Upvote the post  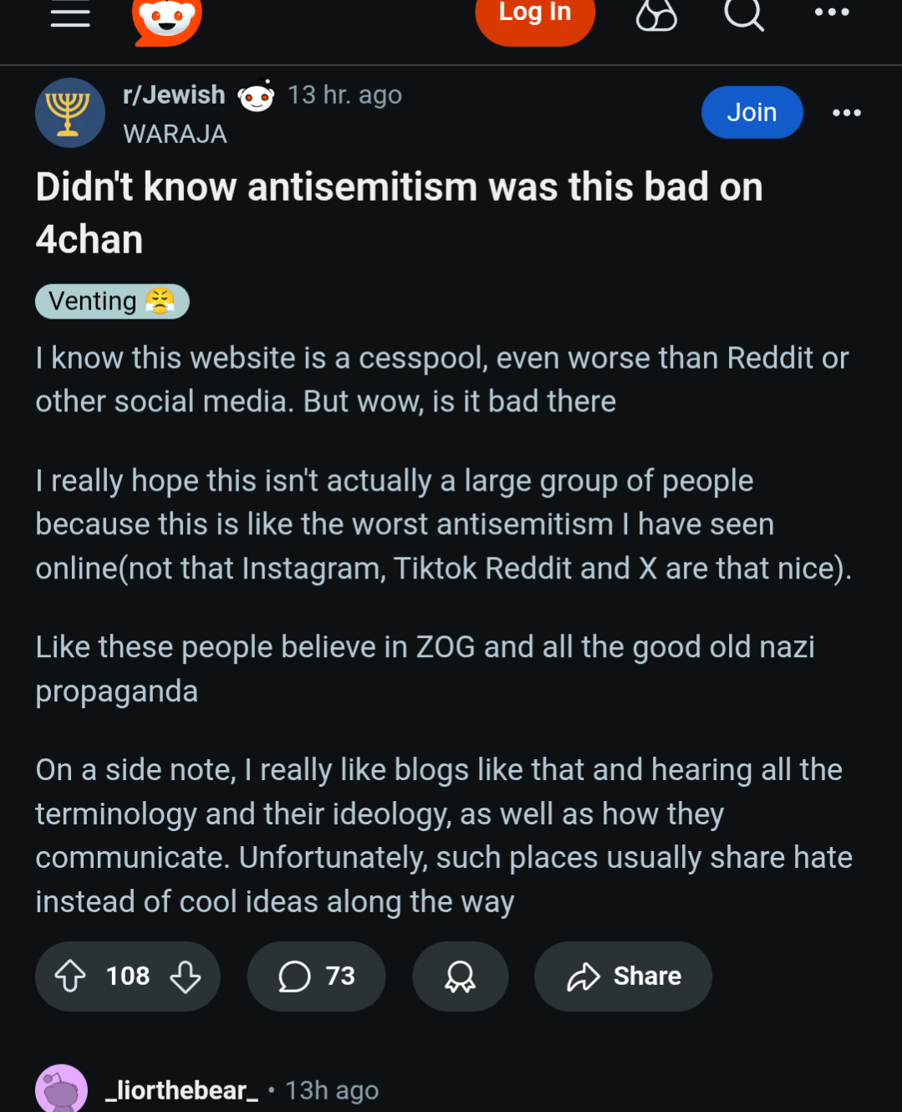(x=70, y=976)
